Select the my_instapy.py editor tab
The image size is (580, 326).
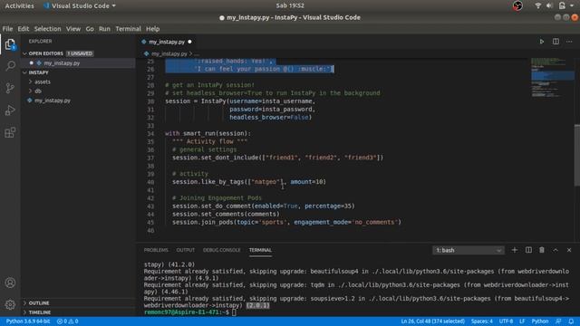click(167, 42)
